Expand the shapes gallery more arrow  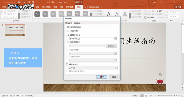click(x=19, y=17)
